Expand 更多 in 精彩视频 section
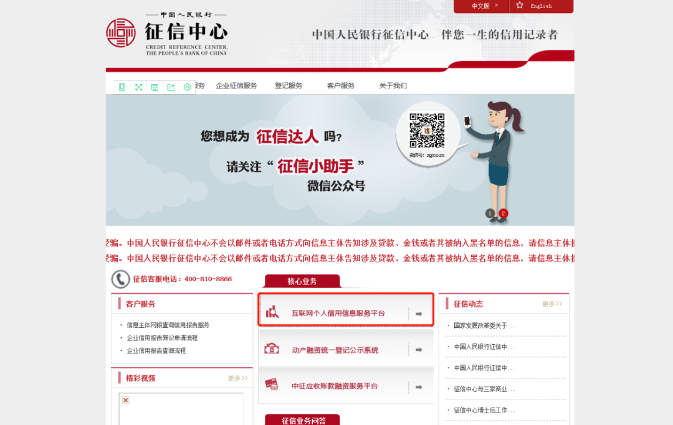 coord(238,378)
